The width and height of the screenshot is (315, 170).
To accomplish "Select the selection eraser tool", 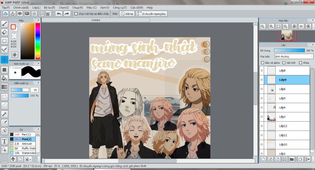I will 4,131.
